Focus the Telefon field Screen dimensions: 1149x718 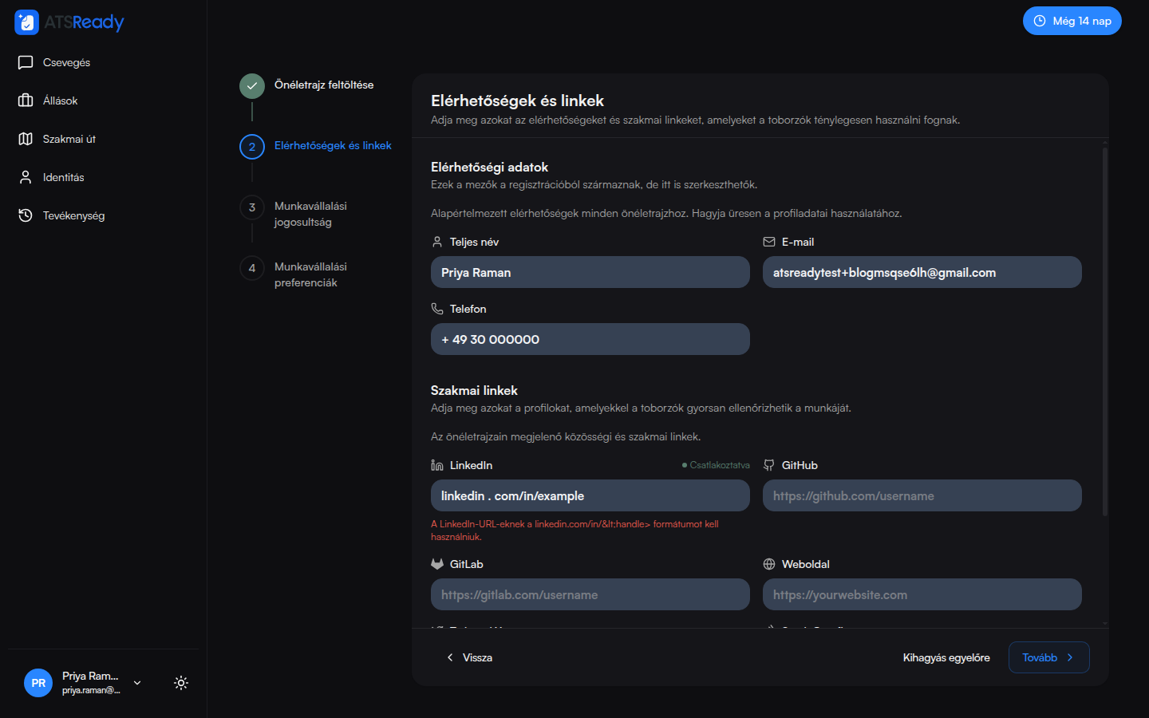[590, 339]
